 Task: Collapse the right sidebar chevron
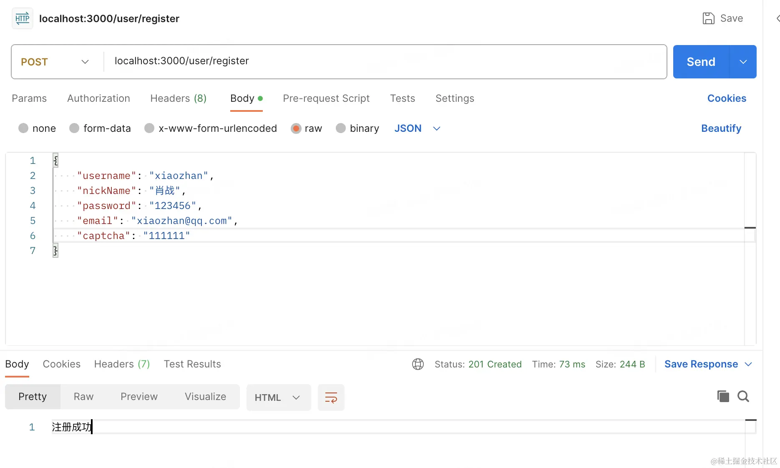click(777, 18)
